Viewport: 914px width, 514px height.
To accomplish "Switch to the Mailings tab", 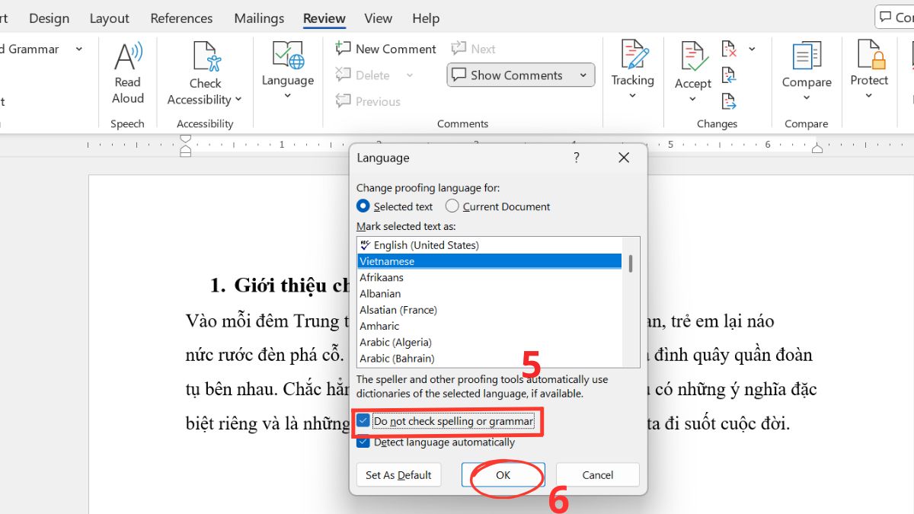I will tap(259, 18).
